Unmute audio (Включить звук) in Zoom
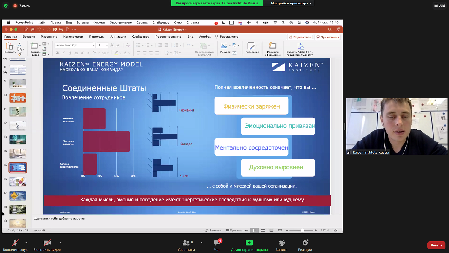The width and height of the screenshot is (449, 253). [x=15, y=245]
